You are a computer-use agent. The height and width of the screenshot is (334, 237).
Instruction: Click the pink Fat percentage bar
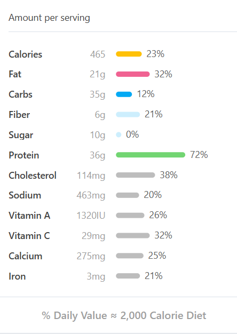coord(133,74)
